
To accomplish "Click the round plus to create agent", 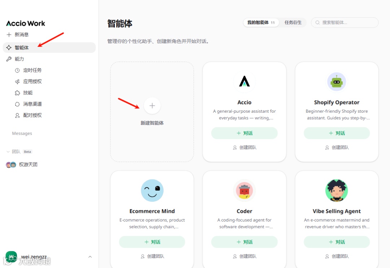I will pyautogui.click(x=152, y=106).
